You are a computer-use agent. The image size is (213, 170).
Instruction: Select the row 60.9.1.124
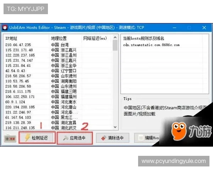pos(58,102)
